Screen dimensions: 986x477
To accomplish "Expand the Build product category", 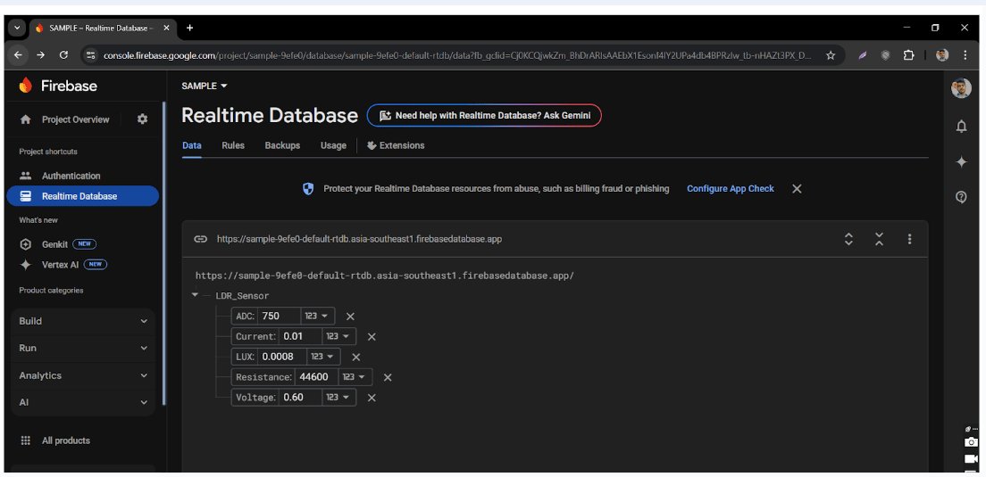I will pyautogui.click(x=83, y=321).
